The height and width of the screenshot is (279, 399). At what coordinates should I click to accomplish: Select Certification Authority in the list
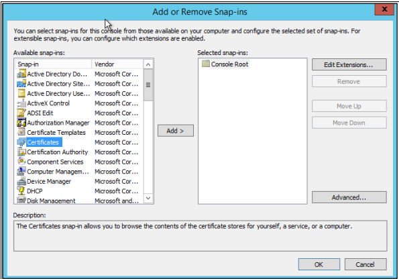57,152
